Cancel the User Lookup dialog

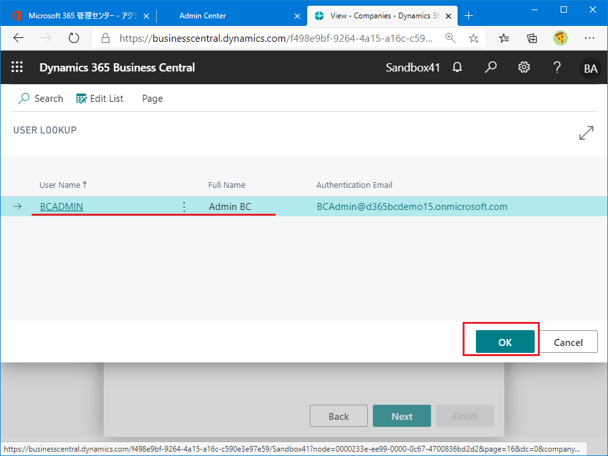[x=568, y=342]
